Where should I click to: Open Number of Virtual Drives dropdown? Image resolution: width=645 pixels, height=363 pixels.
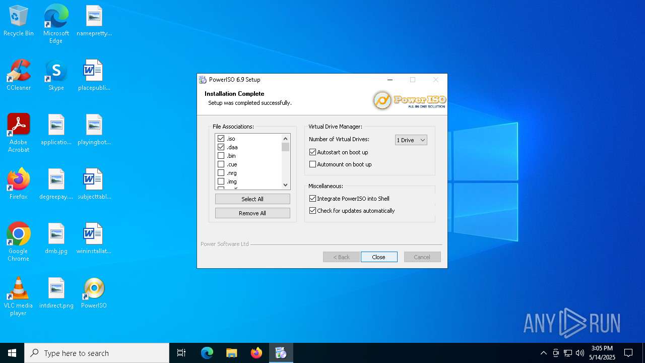(x=411, y=140)
